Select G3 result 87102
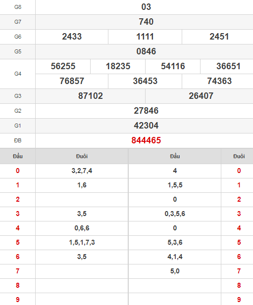 pos(91,96)
